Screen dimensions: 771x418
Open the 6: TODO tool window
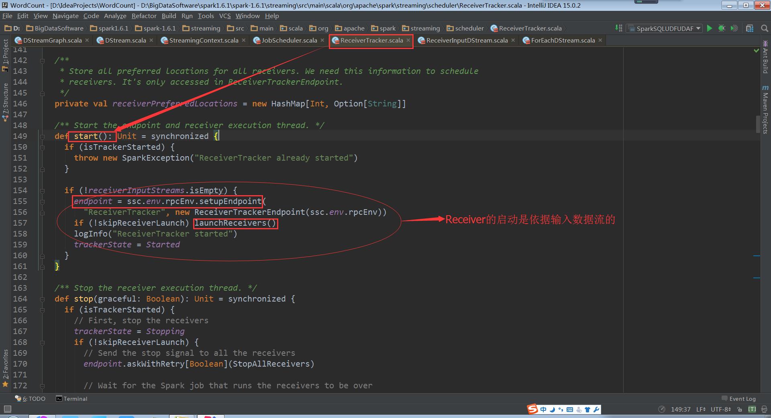click(x=30, y=399)
